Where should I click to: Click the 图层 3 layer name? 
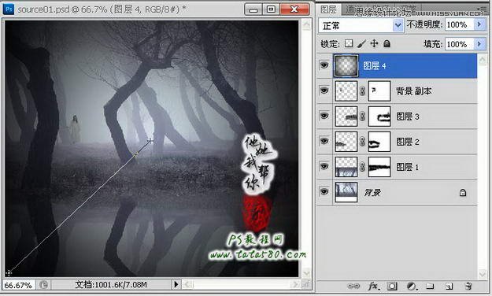(408, 117)
